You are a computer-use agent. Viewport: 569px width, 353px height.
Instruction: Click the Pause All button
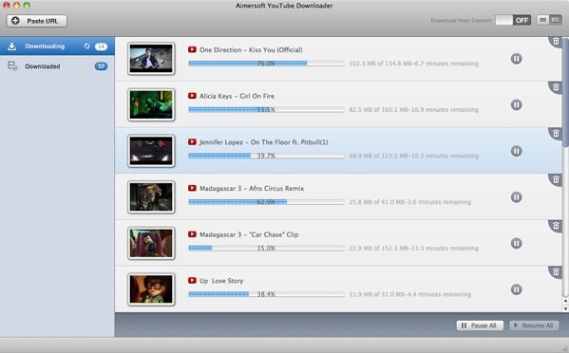click(480, 325)
